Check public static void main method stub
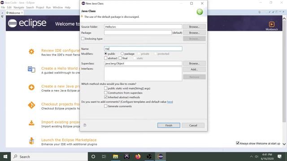This screenshot has width=287, height=161. point(106,88)
